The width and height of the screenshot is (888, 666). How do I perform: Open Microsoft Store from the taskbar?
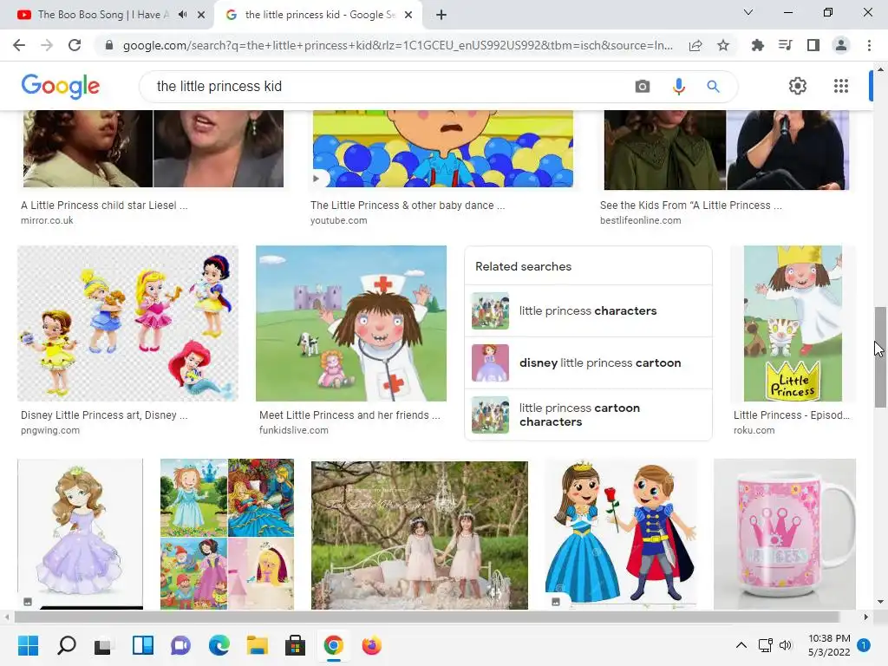295,645
